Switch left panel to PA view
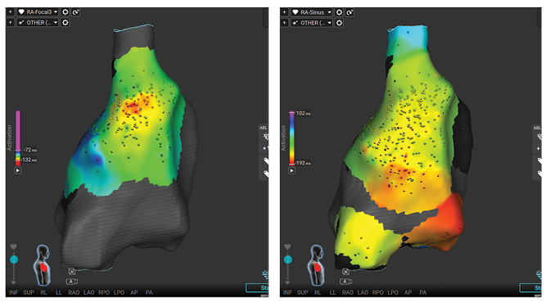Viewport: 546px width, 307px height. coord(149,292)
